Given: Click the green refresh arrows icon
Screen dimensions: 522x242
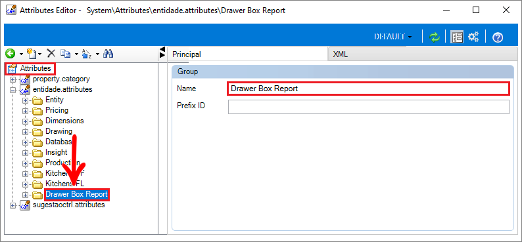Looking at the screenshot, I should tap(435, 37).
